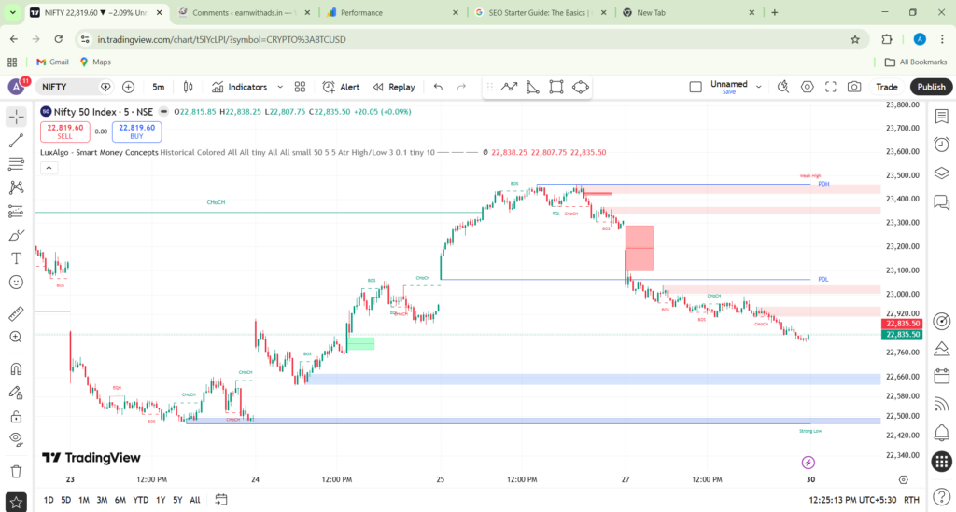956x512 pixels.
Task: Undo the last chart action
Action: [439, 87]
